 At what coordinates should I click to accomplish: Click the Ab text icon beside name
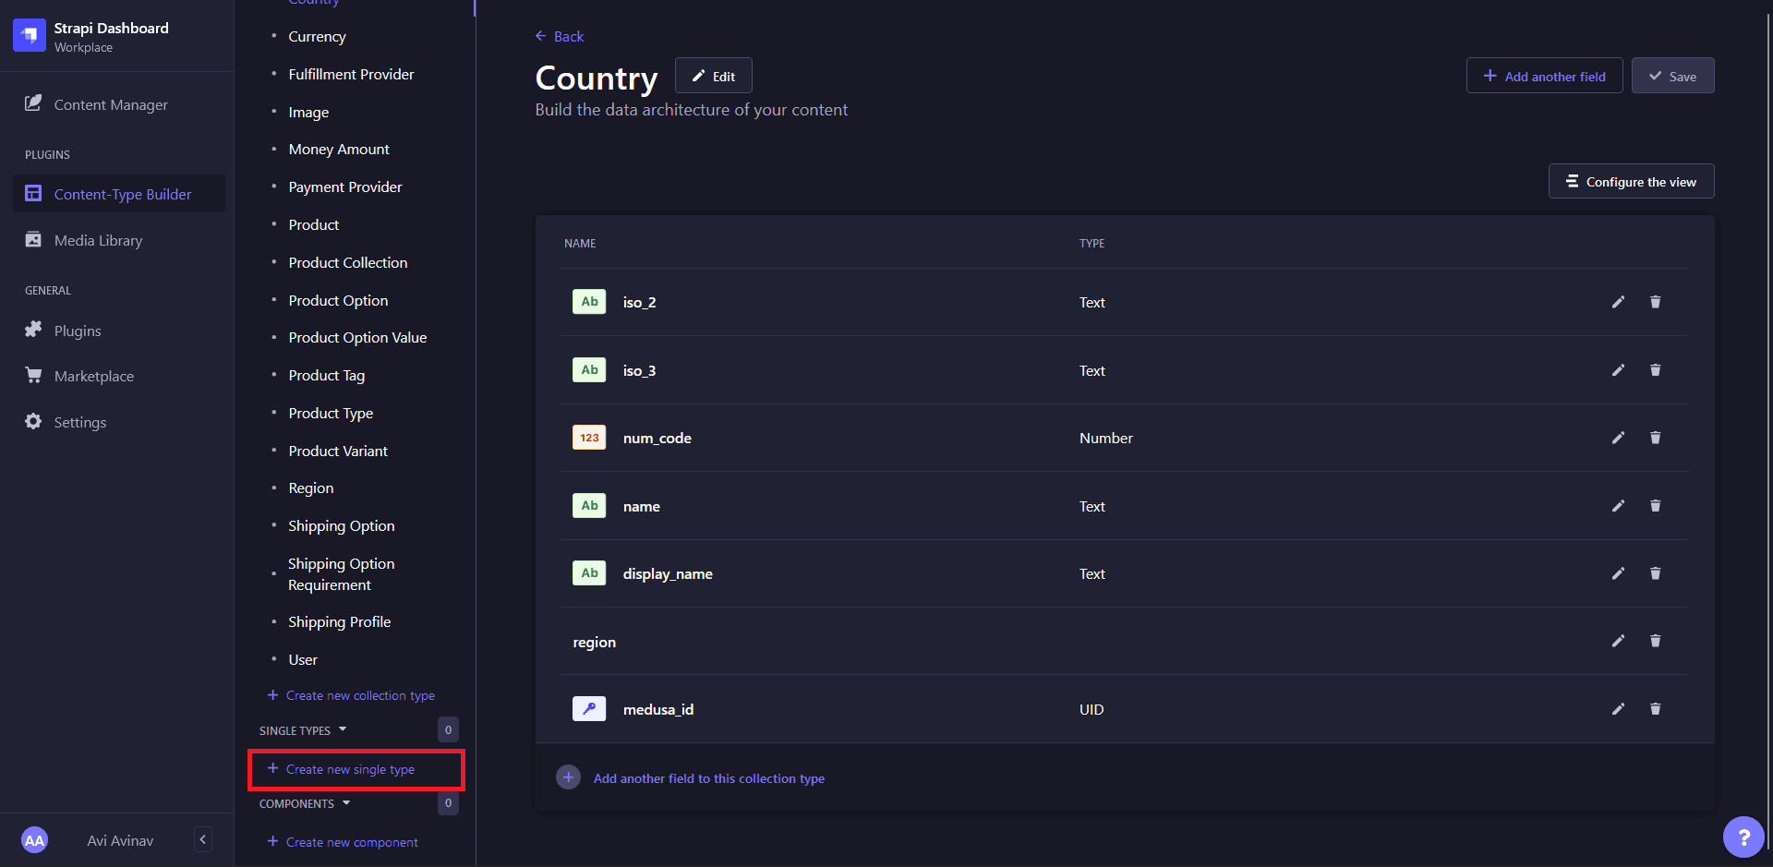(588, 505)
